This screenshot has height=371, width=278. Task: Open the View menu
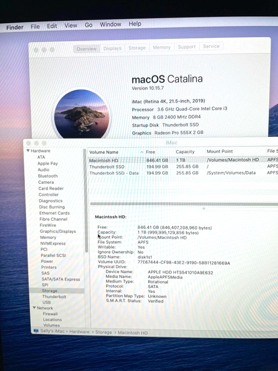pyautogui.click(x=71, y=26)
